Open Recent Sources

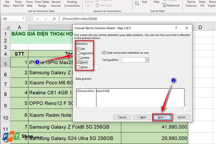(x=56, y=4)
